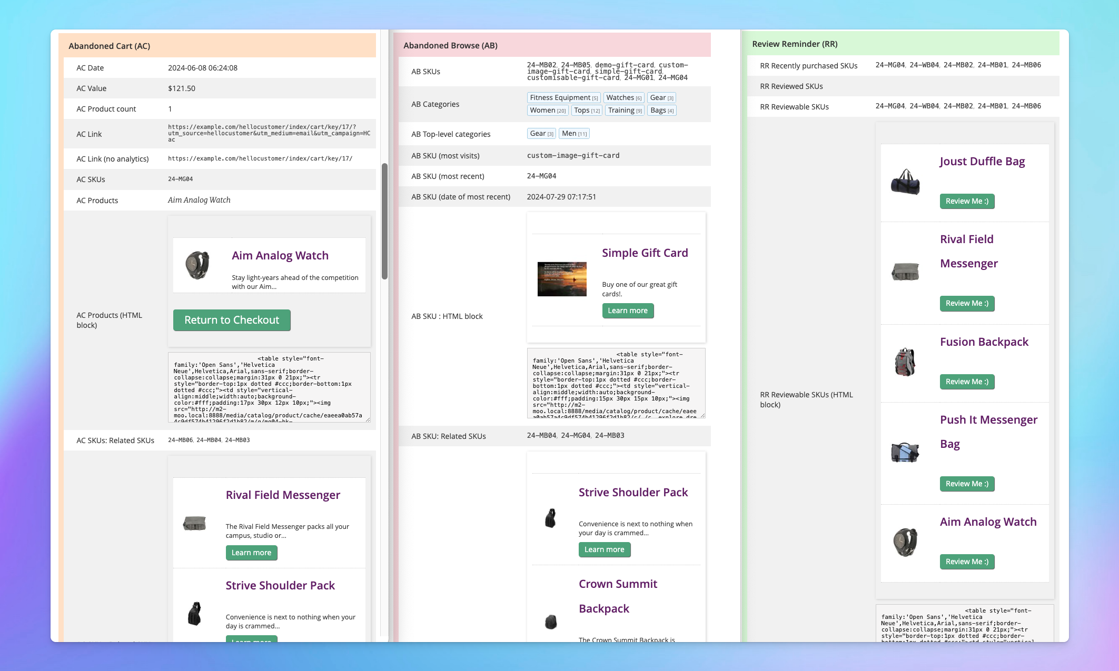Click Review Me for Fusion Backpack
The image size is (1119, 671).
coord(967,382)
